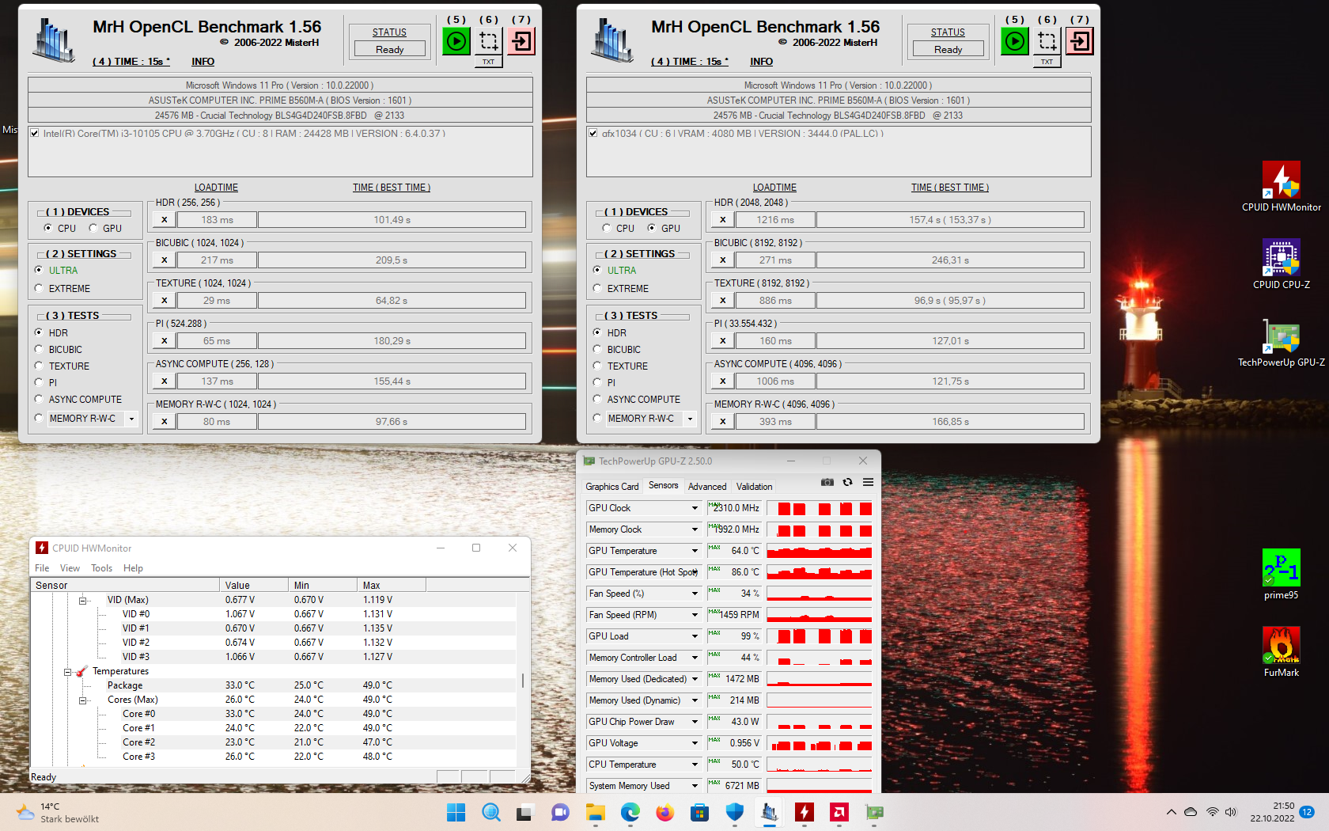Select CPU device in the right benchmark
Screen dimensions: 1329x831
607,228
